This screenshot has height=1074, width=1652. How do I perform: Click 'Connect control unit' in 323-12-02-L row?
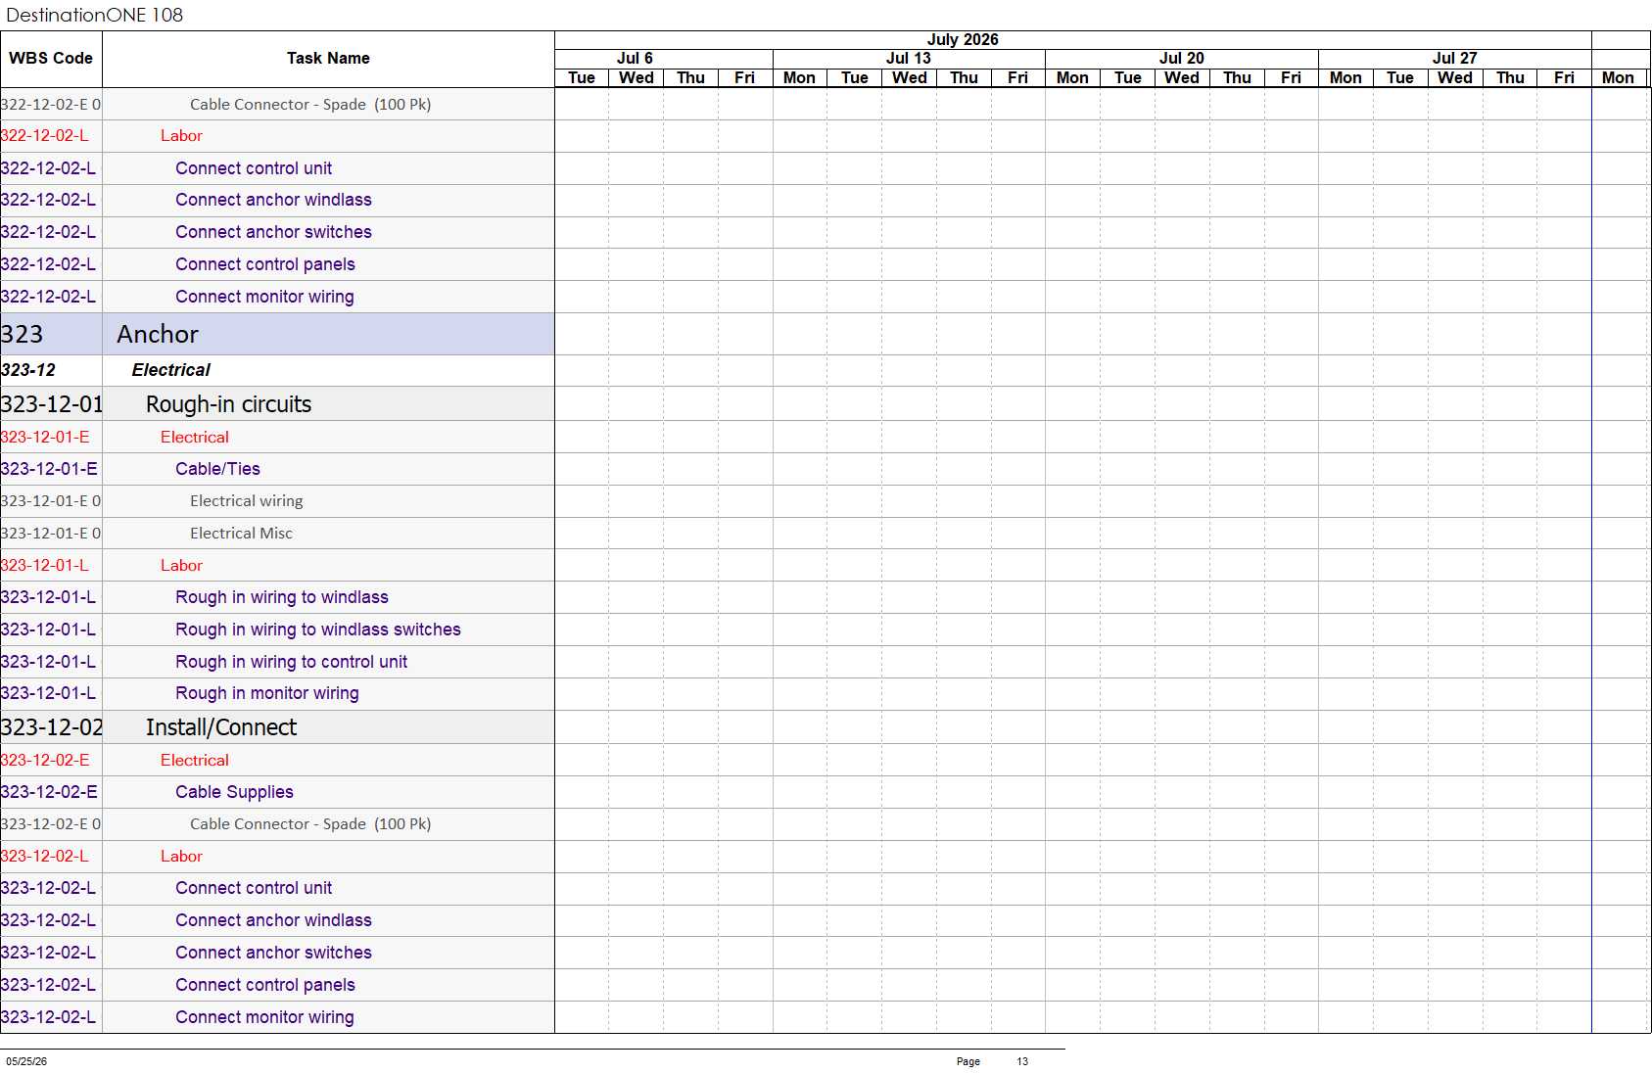click(254, 888)
